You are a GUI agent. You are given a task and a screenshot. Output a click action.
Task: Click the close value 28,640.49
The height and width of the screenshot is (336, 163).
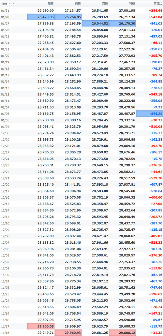pos(127,217)
